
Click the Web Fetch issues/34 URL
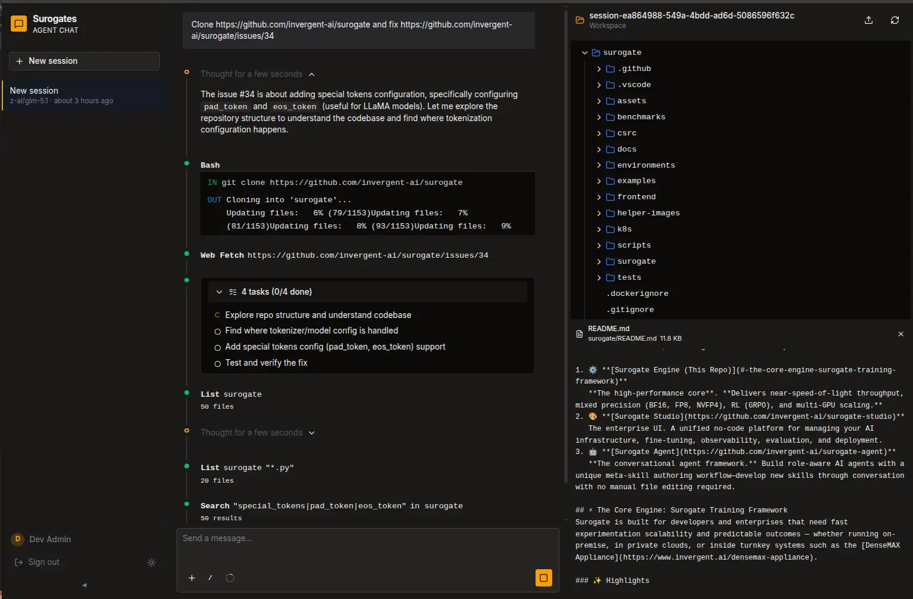pyautogui.click(x=368, y=255)
